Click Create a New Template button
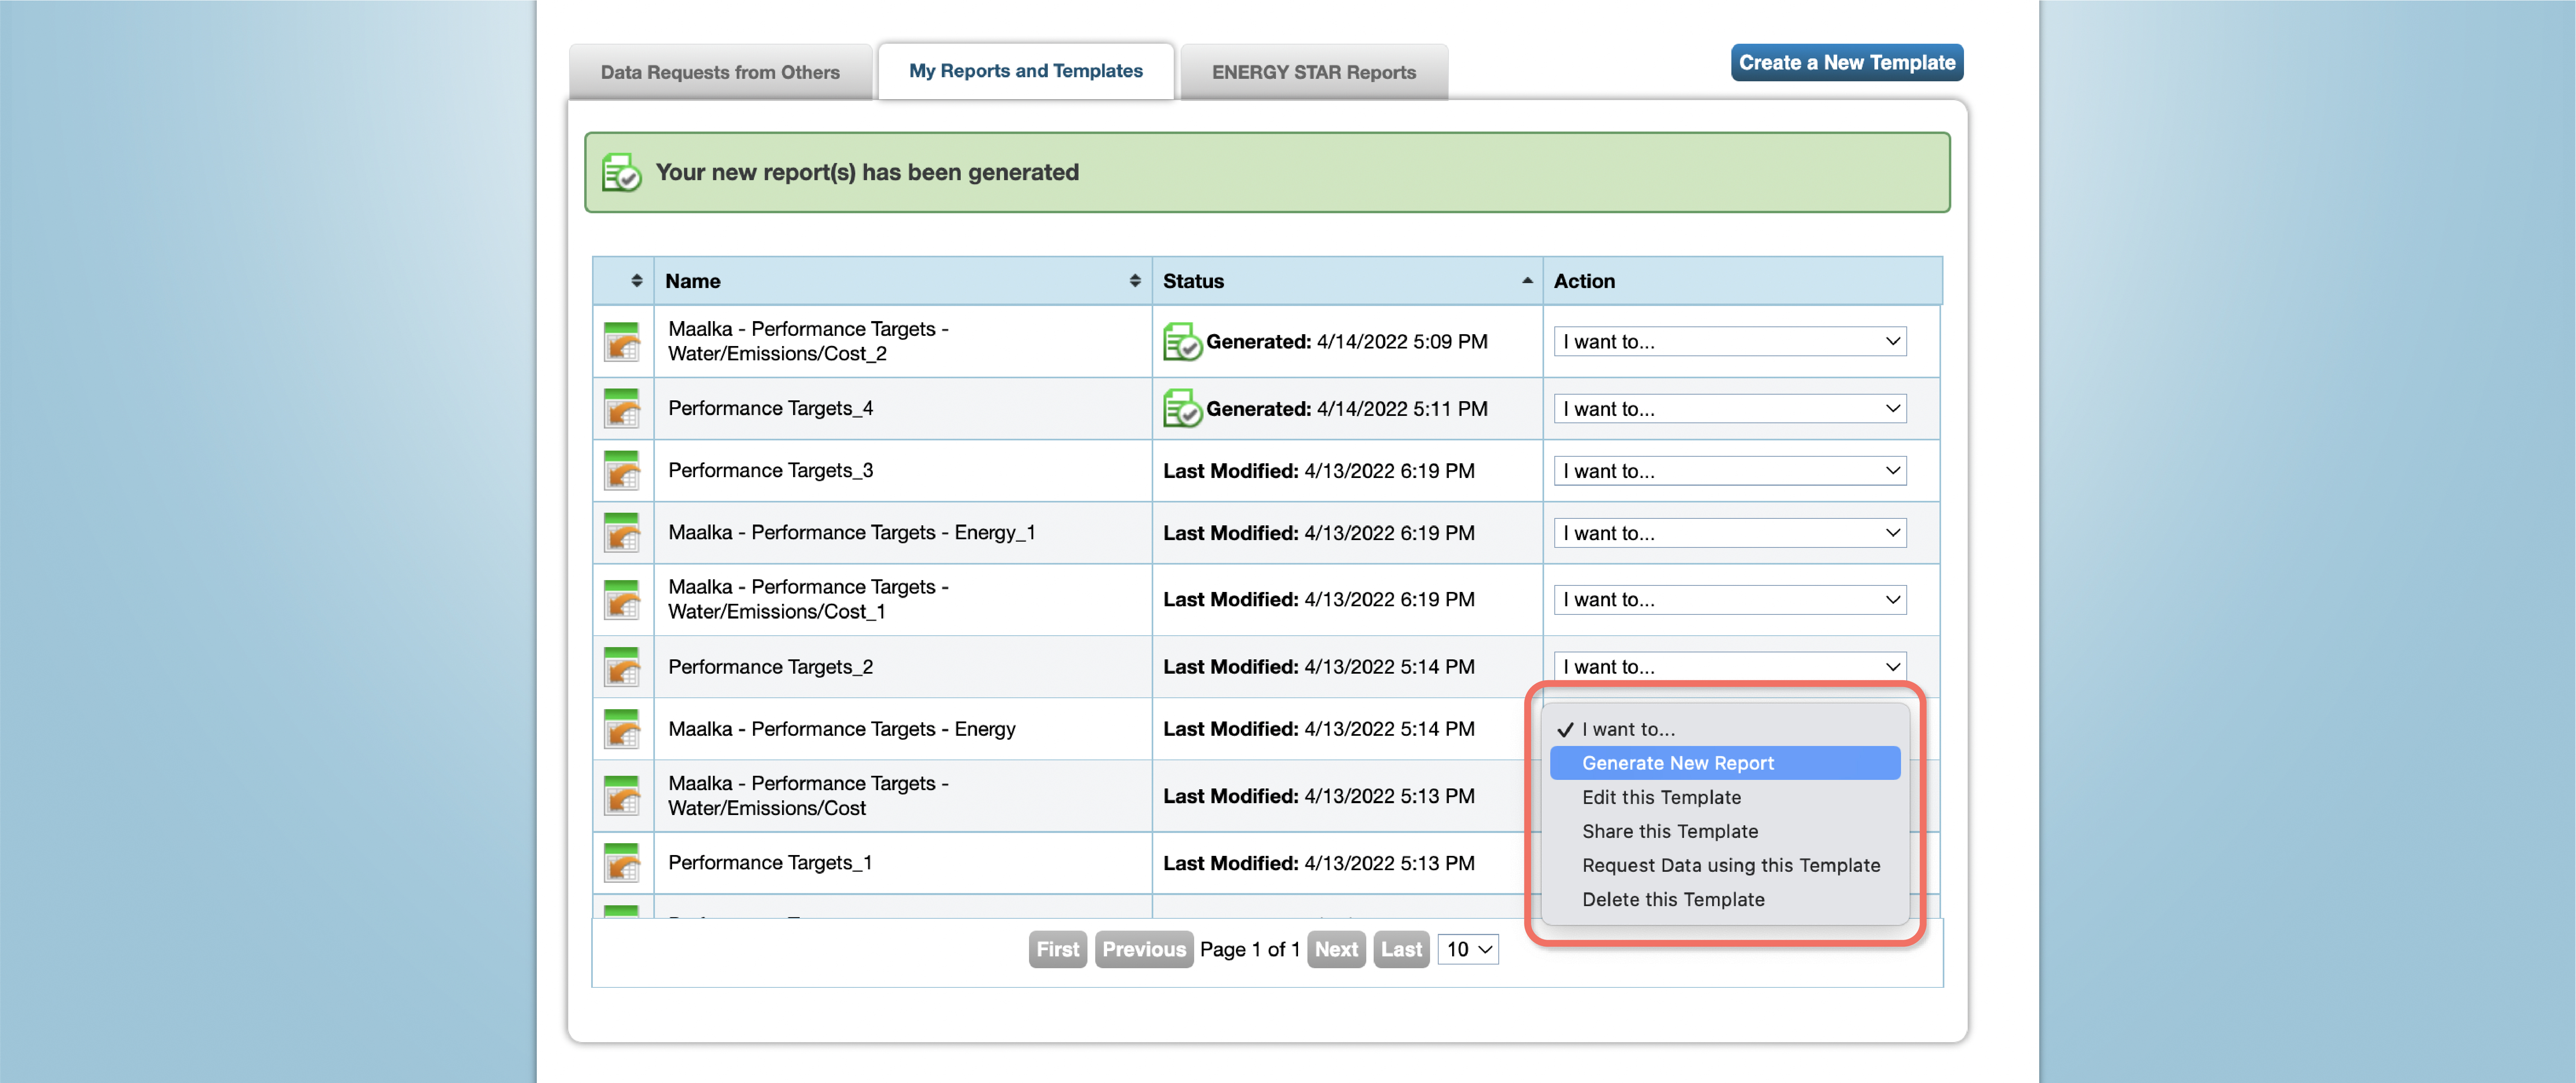2576x1083 pixels. click(x=1847, y=62)
